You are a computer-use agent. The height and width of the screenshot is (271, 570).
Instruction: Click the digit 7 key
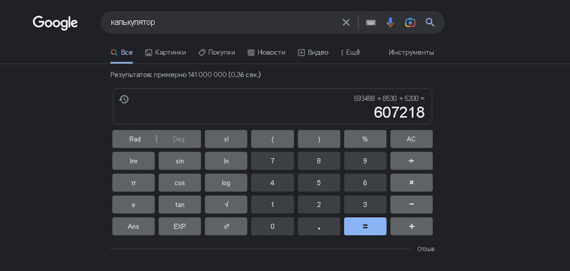click(273, 161)
